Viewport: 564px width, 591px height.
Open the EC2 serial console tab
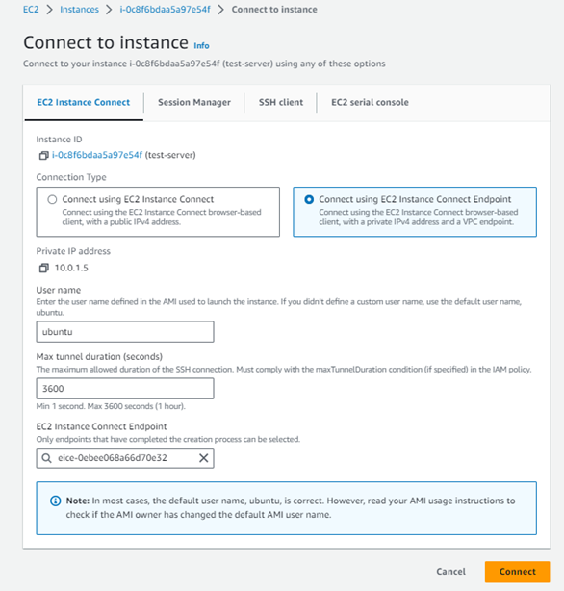pyautogui.click(x=370, y=103)
